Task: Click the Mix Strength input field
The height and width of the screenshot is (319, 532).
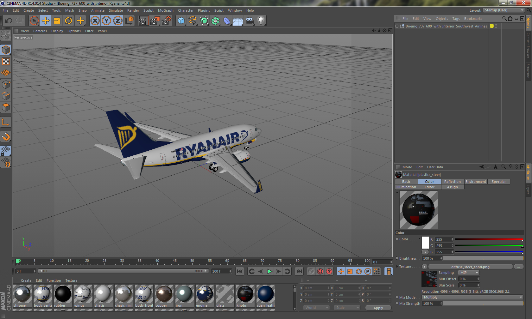Action: click(432, 304)
